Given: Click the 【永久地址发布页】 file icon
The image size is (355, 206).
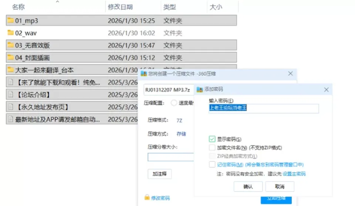Looking at the screenshot, I should coord(10,107).
